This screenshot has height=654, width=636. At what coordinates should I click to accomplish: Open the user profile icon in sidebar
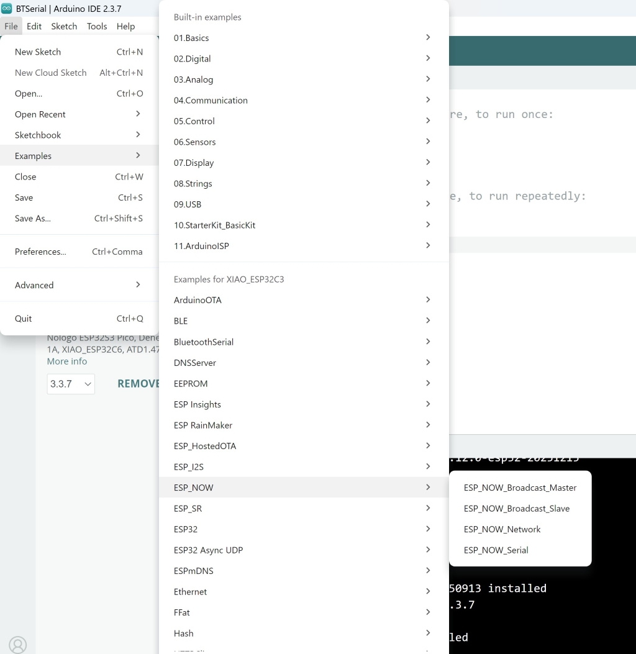tap(17, 645)
